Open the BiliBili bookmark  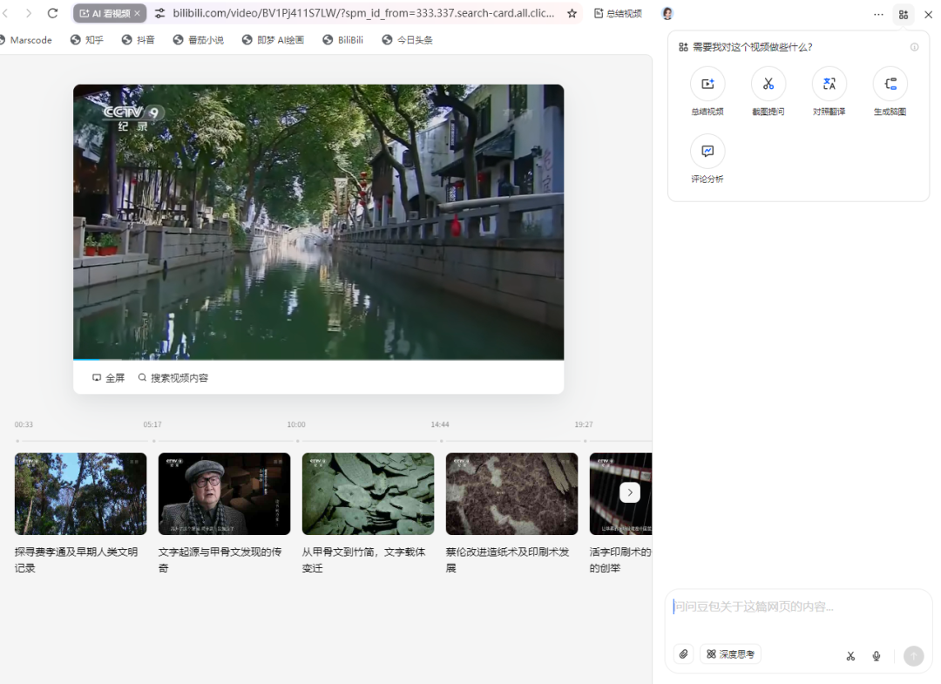coord(342,40)
